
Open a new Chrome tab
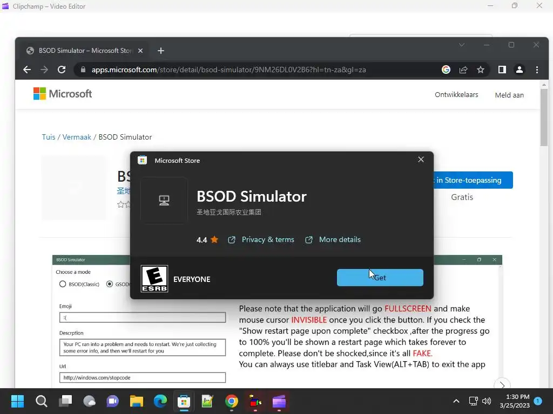pyautogui.click(x=161, y=51)
